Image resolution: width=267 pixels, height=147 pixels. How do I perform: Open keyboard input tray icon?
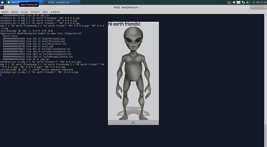click(x=229, y=2)
